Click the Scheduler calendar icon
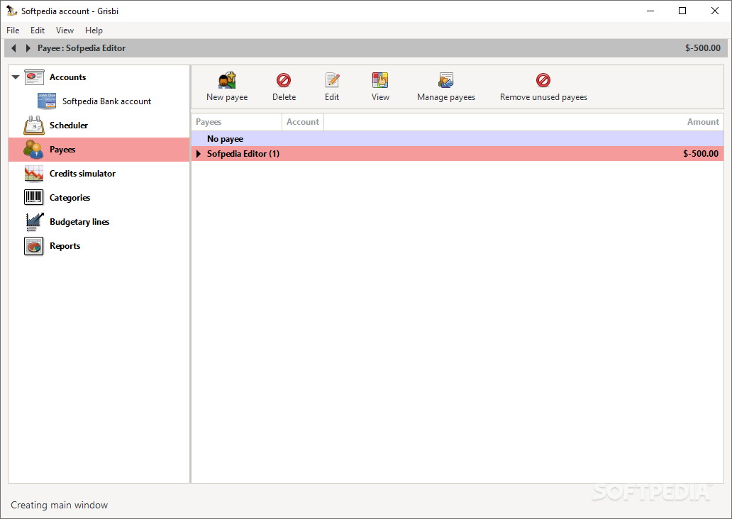Screen dimensions: 732x519 (x=34, y=125)
